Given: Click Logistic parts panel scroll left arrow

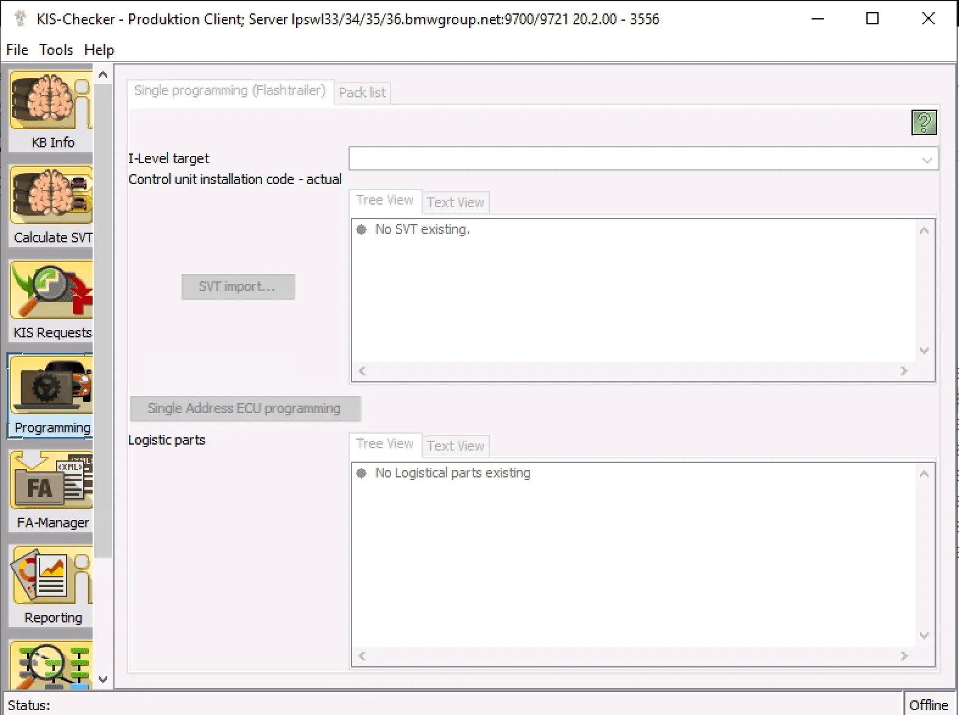Looking at the screenshot, I should (x=362, y=656).
